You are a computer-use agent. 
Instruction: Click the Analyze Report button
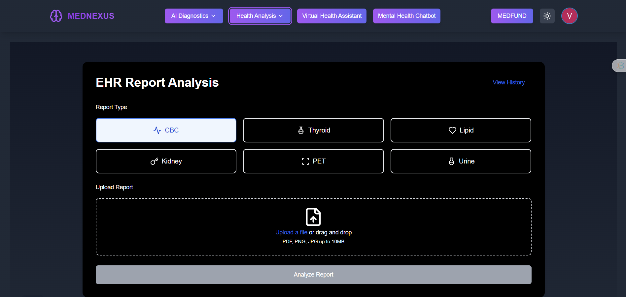tap(314, 275)
